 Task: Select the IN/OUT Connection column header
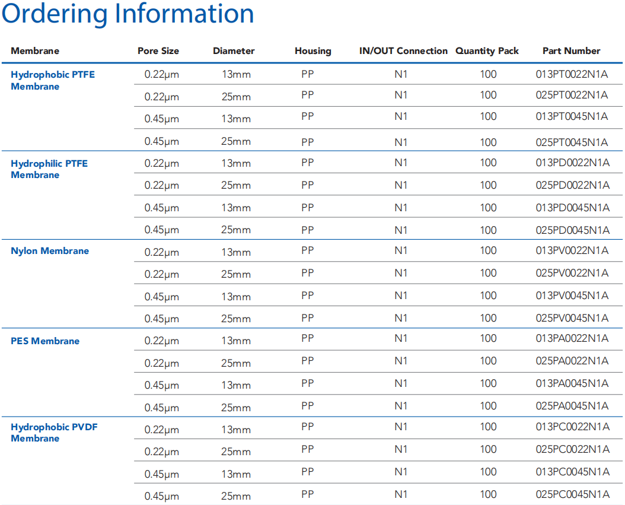click(403, 51)
